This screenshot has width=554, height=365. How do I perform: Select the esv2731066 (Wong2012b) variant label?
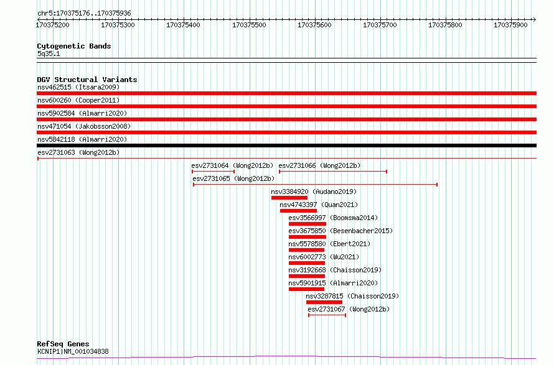click(x=319, y=165)
